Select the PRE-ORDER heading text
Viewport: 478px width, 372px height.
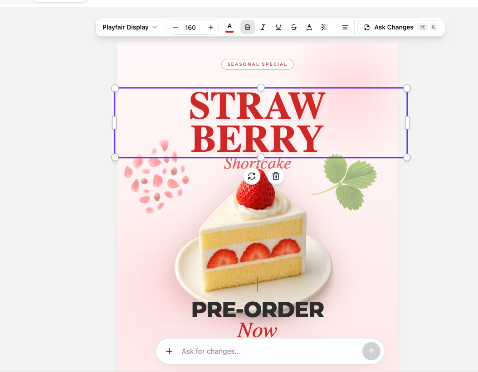pyautogui.click(x=258, y=310)
